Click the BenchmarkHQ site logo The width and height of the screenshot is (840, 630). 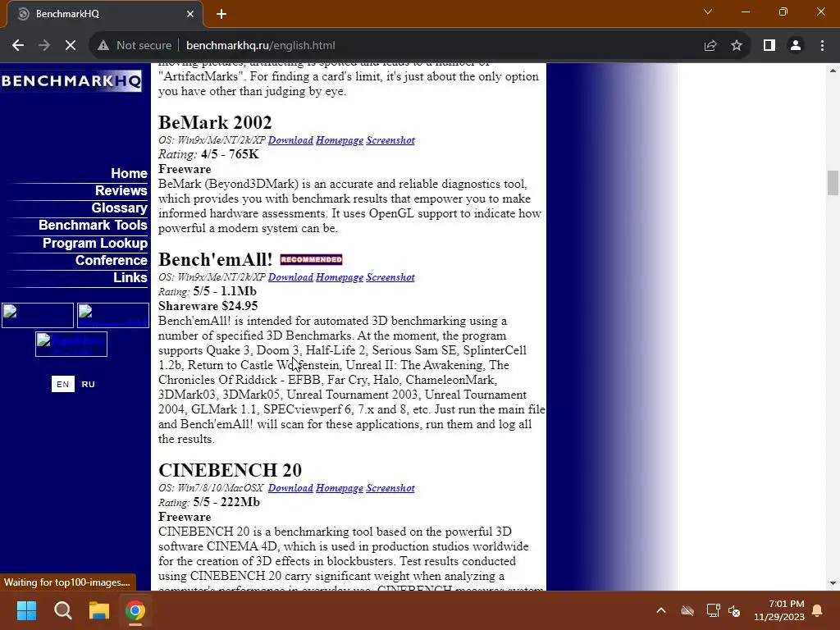point(72,81)
